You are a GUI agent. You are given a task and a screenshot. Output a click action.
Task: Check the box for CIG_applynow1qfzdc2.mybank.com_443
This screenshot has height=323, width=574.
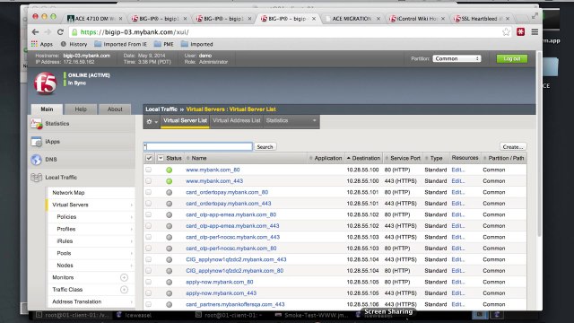(148, 259)
